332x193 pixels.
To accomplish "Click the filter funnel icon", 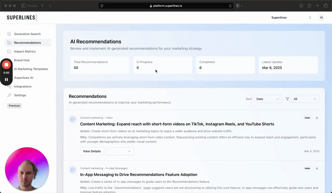I will coord(287,99).
